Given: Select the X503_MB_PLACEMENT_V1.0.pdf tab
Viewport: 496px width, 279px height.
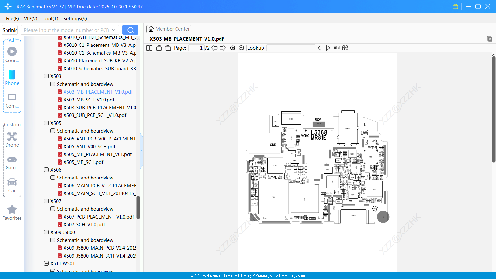Looking at the screenshot, I should pyautogui.click(x=186, y=39).
